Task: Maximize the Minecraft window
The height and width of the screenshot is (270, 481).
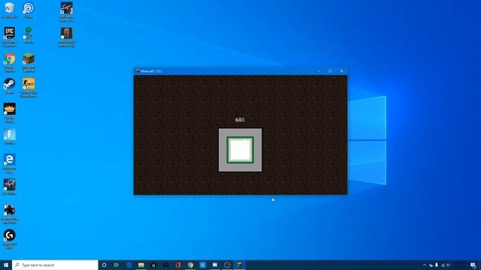Action: [x=330, y=71]
